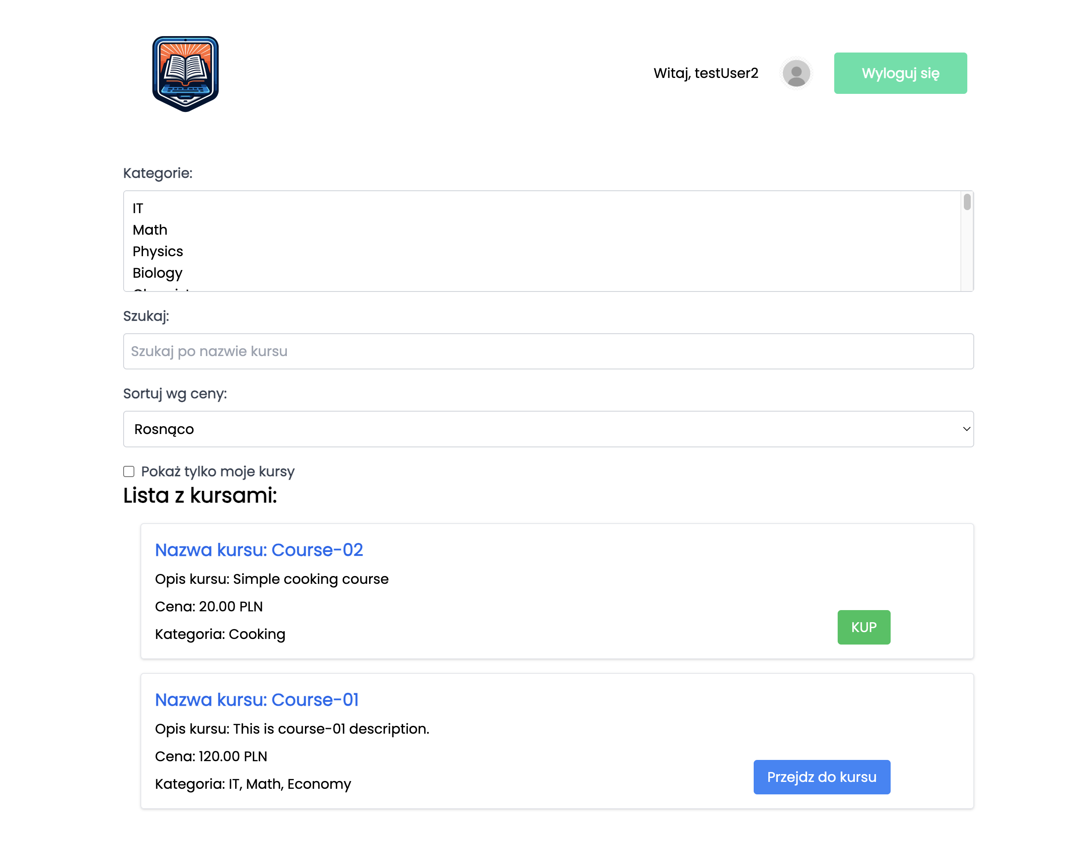
Task: Click the Wyloguj się button
Action: tap(900, 74)
